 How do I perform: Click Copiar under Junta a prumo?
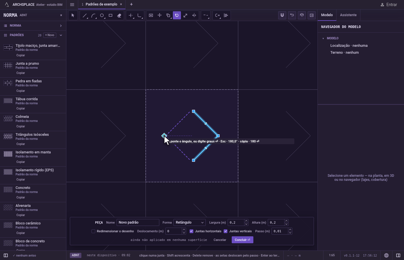click(20, 73)
